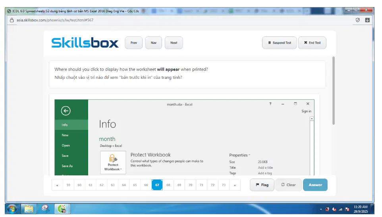Click the browser download icon
Image resolution: width=382 pixels, height=217 pixels.
367,20
